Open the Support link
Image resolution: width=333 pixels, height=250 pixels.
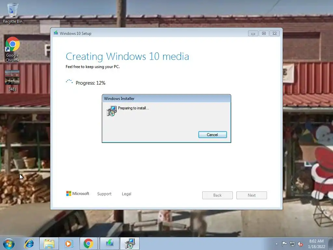point(104,194)
